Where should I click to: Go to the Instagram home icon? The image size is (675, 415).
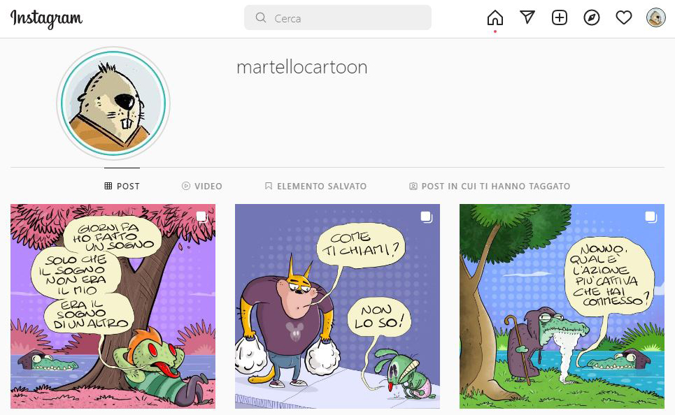[x=495, y=17]
